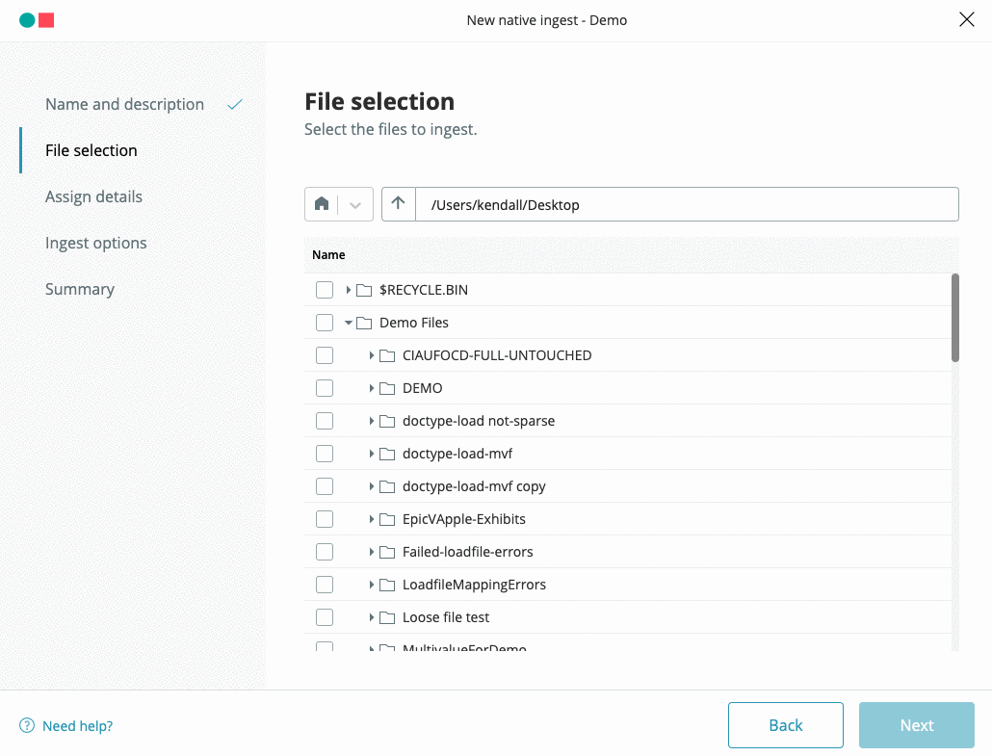Expand the doctype-load-mvf copy folder
Viewport: 992px width, 756px height.
pos(372,486)
